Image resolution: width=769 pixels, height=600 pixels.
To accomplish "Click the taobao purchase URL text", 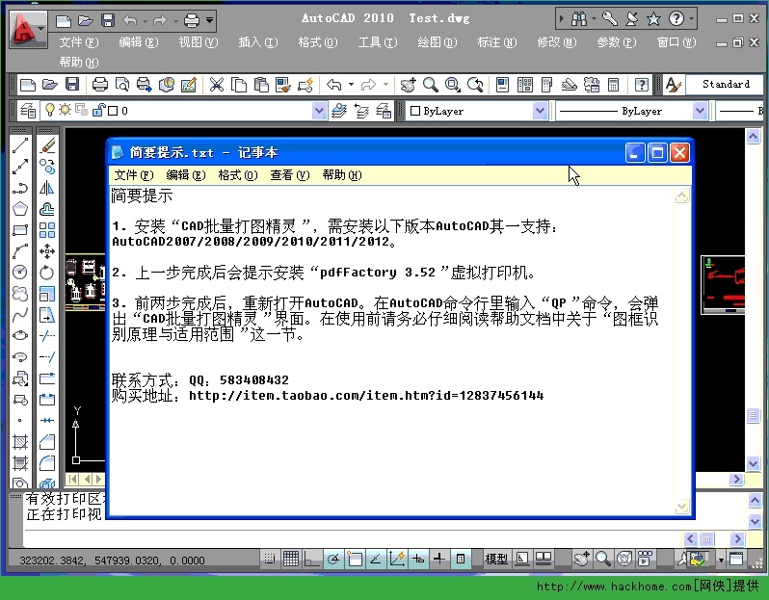I will (x=366, y=395).
